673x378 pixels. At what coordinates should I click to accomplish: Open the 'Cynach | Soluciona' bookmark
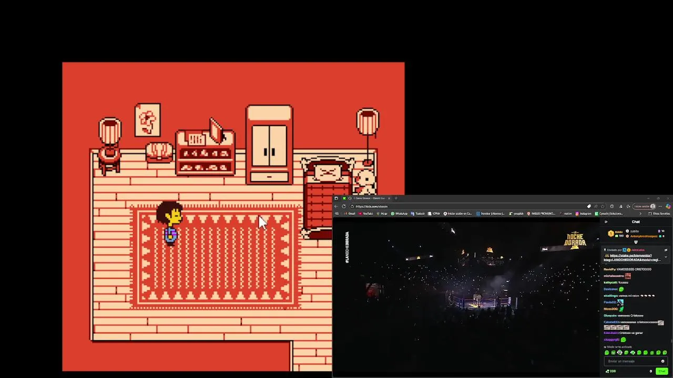coord(609,214)
